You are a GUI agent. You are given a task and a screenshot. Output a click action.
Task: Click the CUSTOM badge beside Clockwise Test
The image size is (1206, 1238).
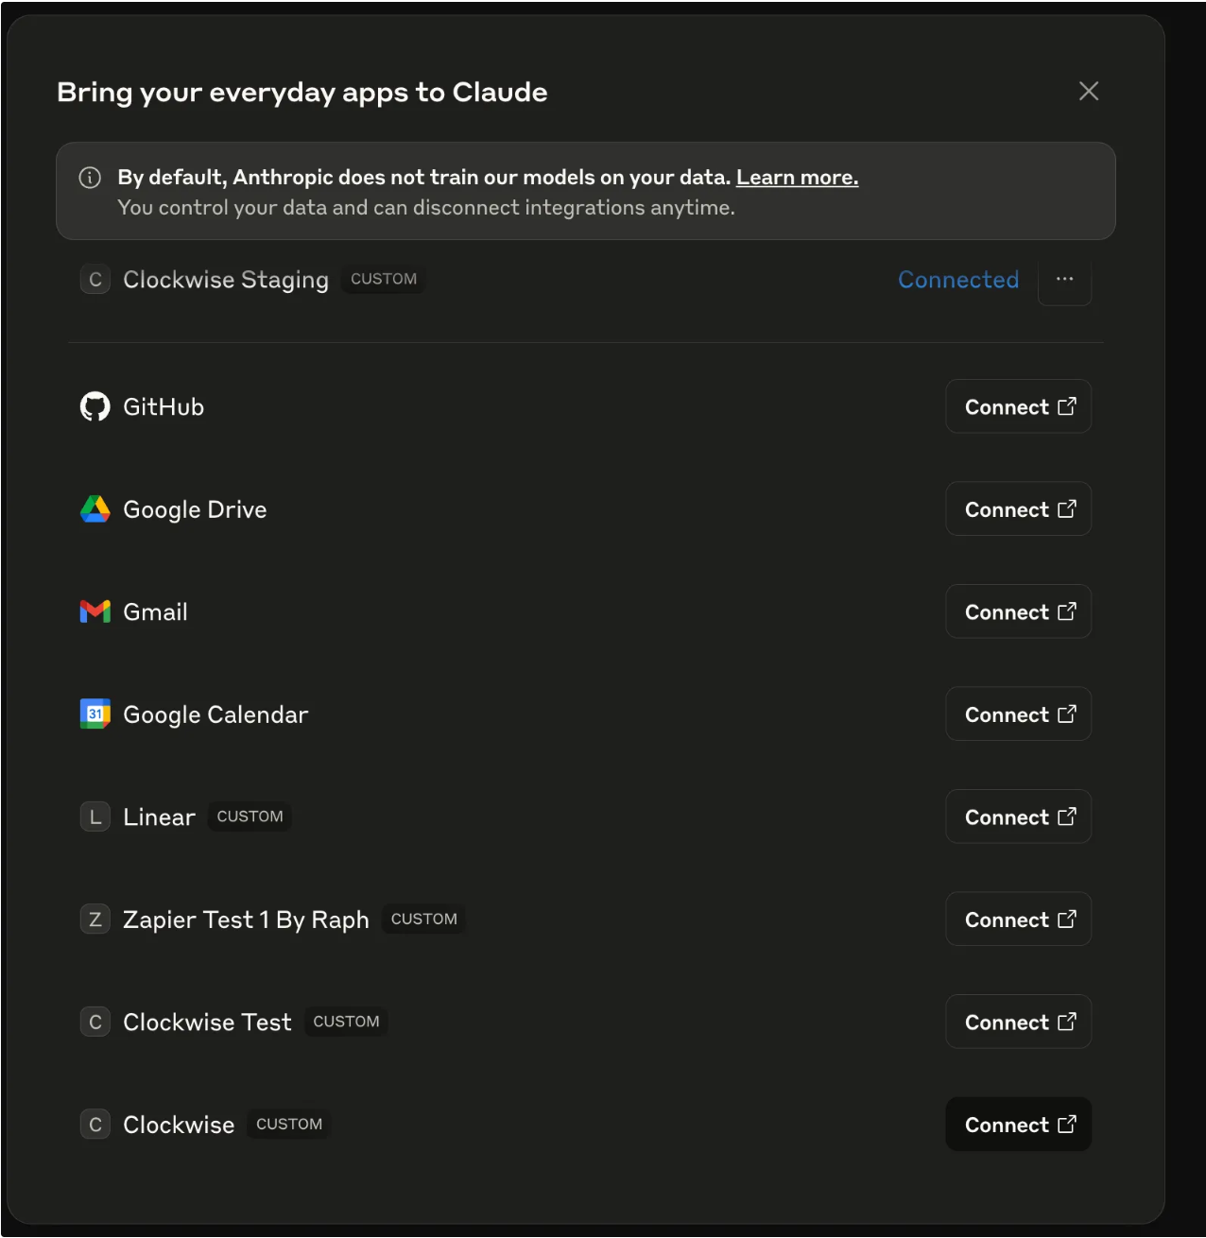pos(346,1022)
